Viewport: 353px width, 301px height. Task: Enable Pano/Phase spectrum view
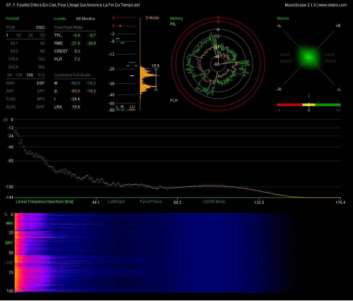151,202
